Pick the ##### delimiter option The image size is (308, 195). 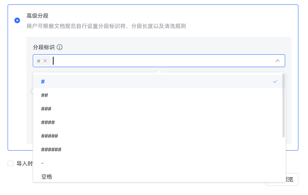point(50,136)
